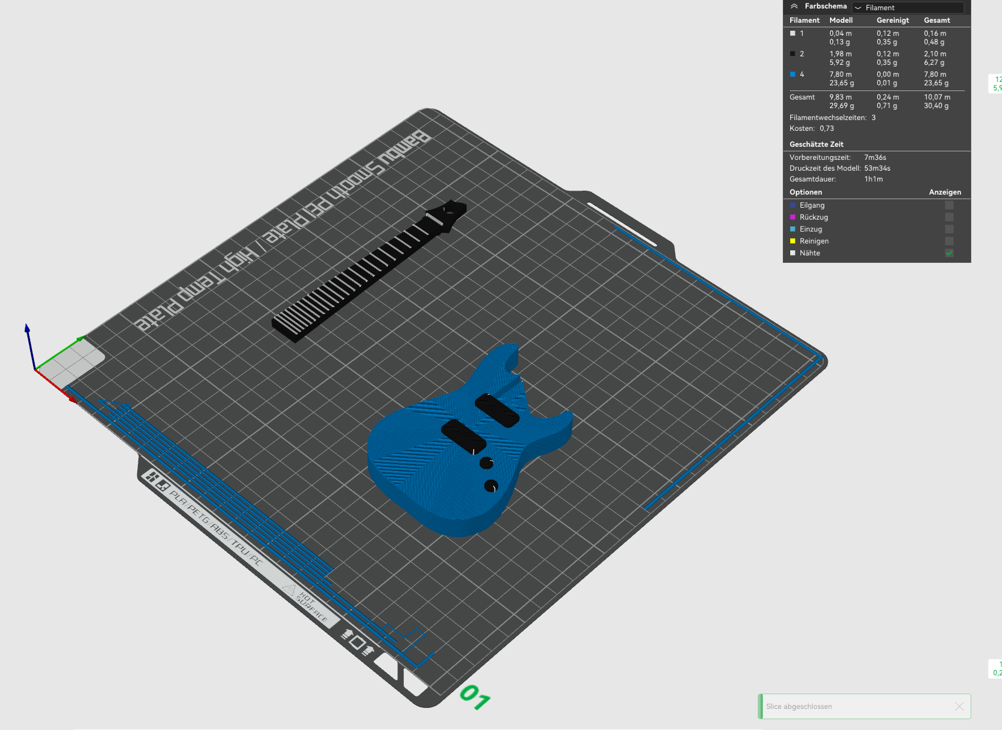Screen dimensions: 1002x730
Task: Click filament 1 model length 0,04 m
Action: (x=840, y=34)
